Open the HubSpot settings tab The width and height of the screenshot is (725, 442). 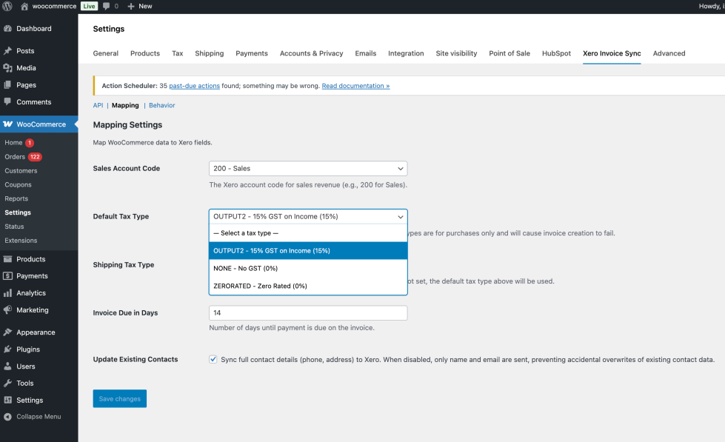tap(556, 53)
